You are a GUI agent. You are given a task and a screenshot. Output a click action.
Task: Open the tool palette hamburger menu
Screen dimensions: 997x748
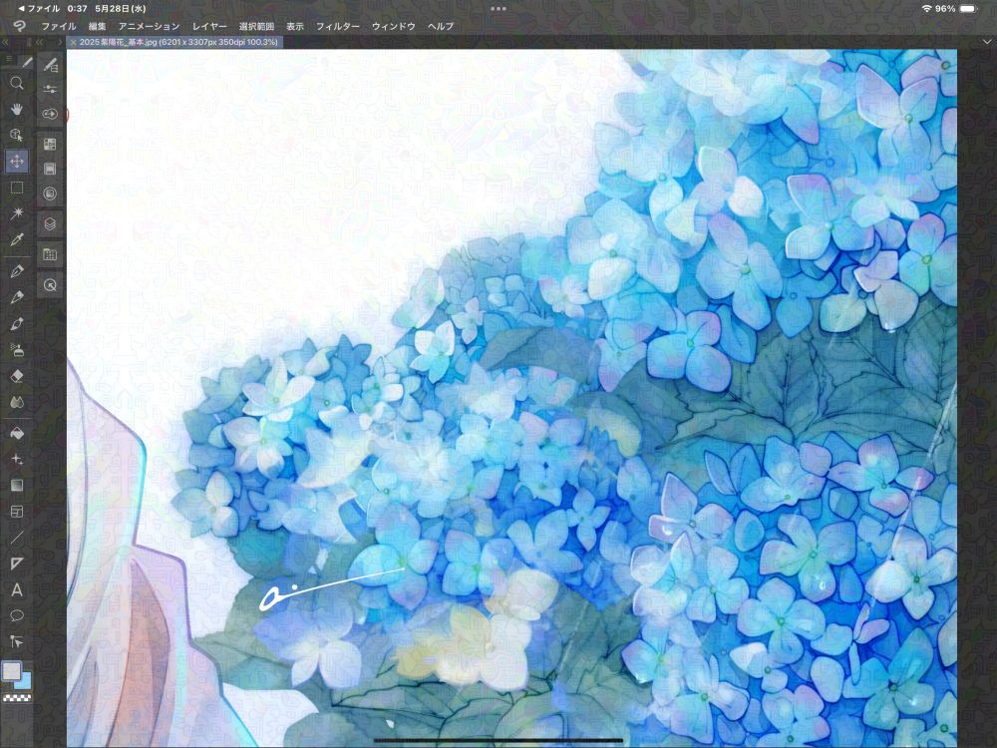coord(8,59)
